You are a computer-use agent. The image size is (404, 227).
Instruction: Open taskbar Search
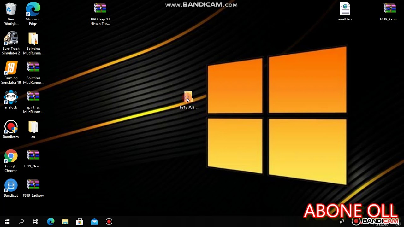point(21,222)
